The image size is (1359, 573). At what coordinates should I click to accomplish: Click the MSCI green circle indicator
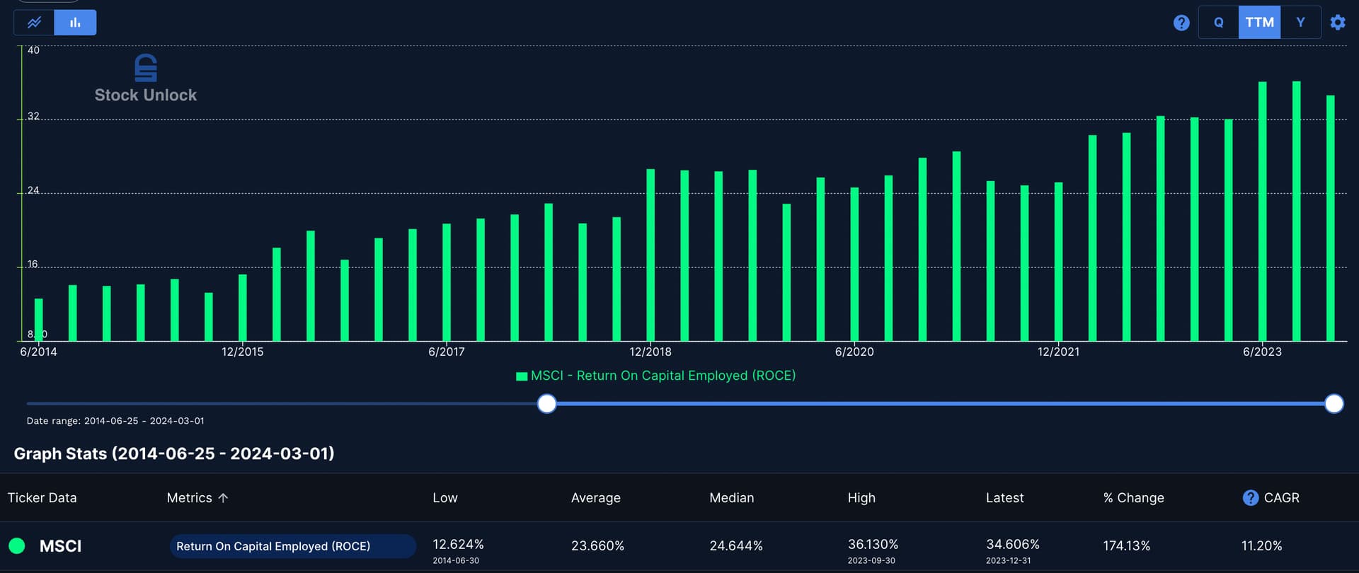tap(17, 546)
